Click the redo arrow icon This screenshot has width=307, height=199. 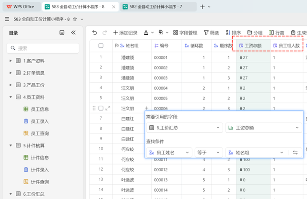[105, 33]
